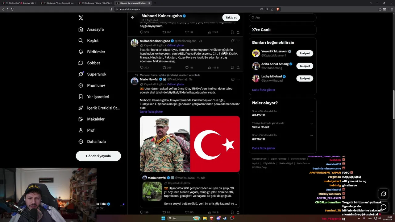
Task: View analytics showing 145 B views
Action: (x=213, y=68)
